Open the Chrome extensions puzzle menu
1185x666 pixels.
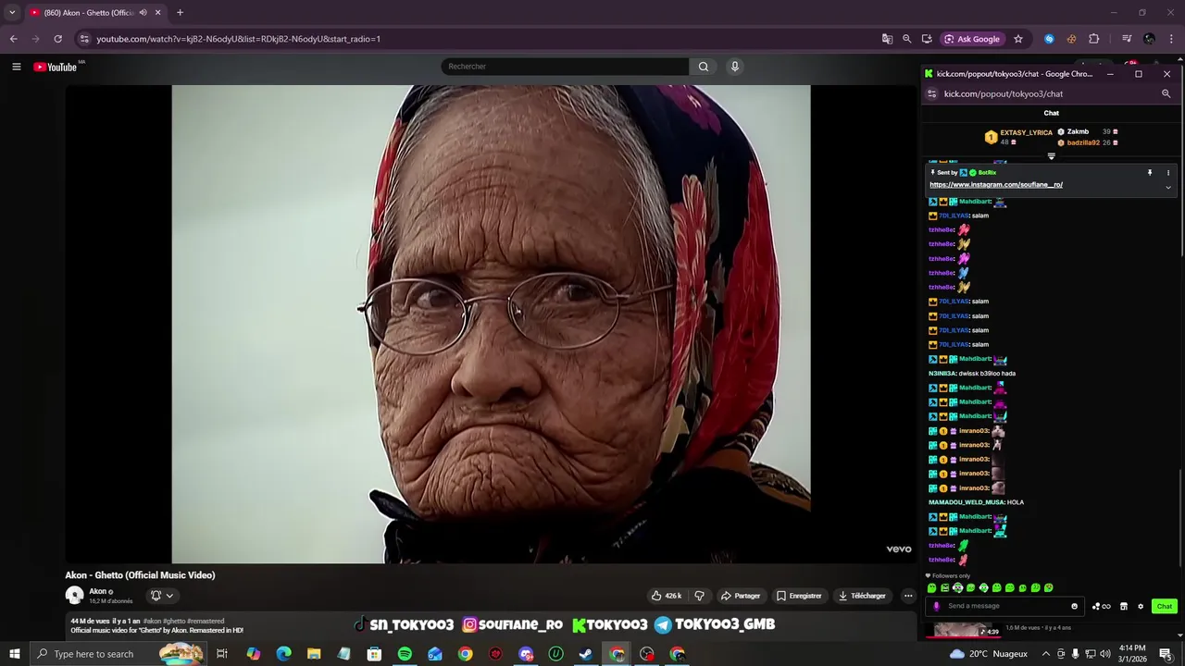tap(1094, 39)
